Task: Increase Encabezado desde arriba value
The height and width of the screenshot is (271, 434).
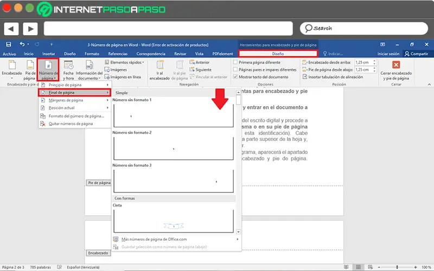Action: click(x=374, y=61)
